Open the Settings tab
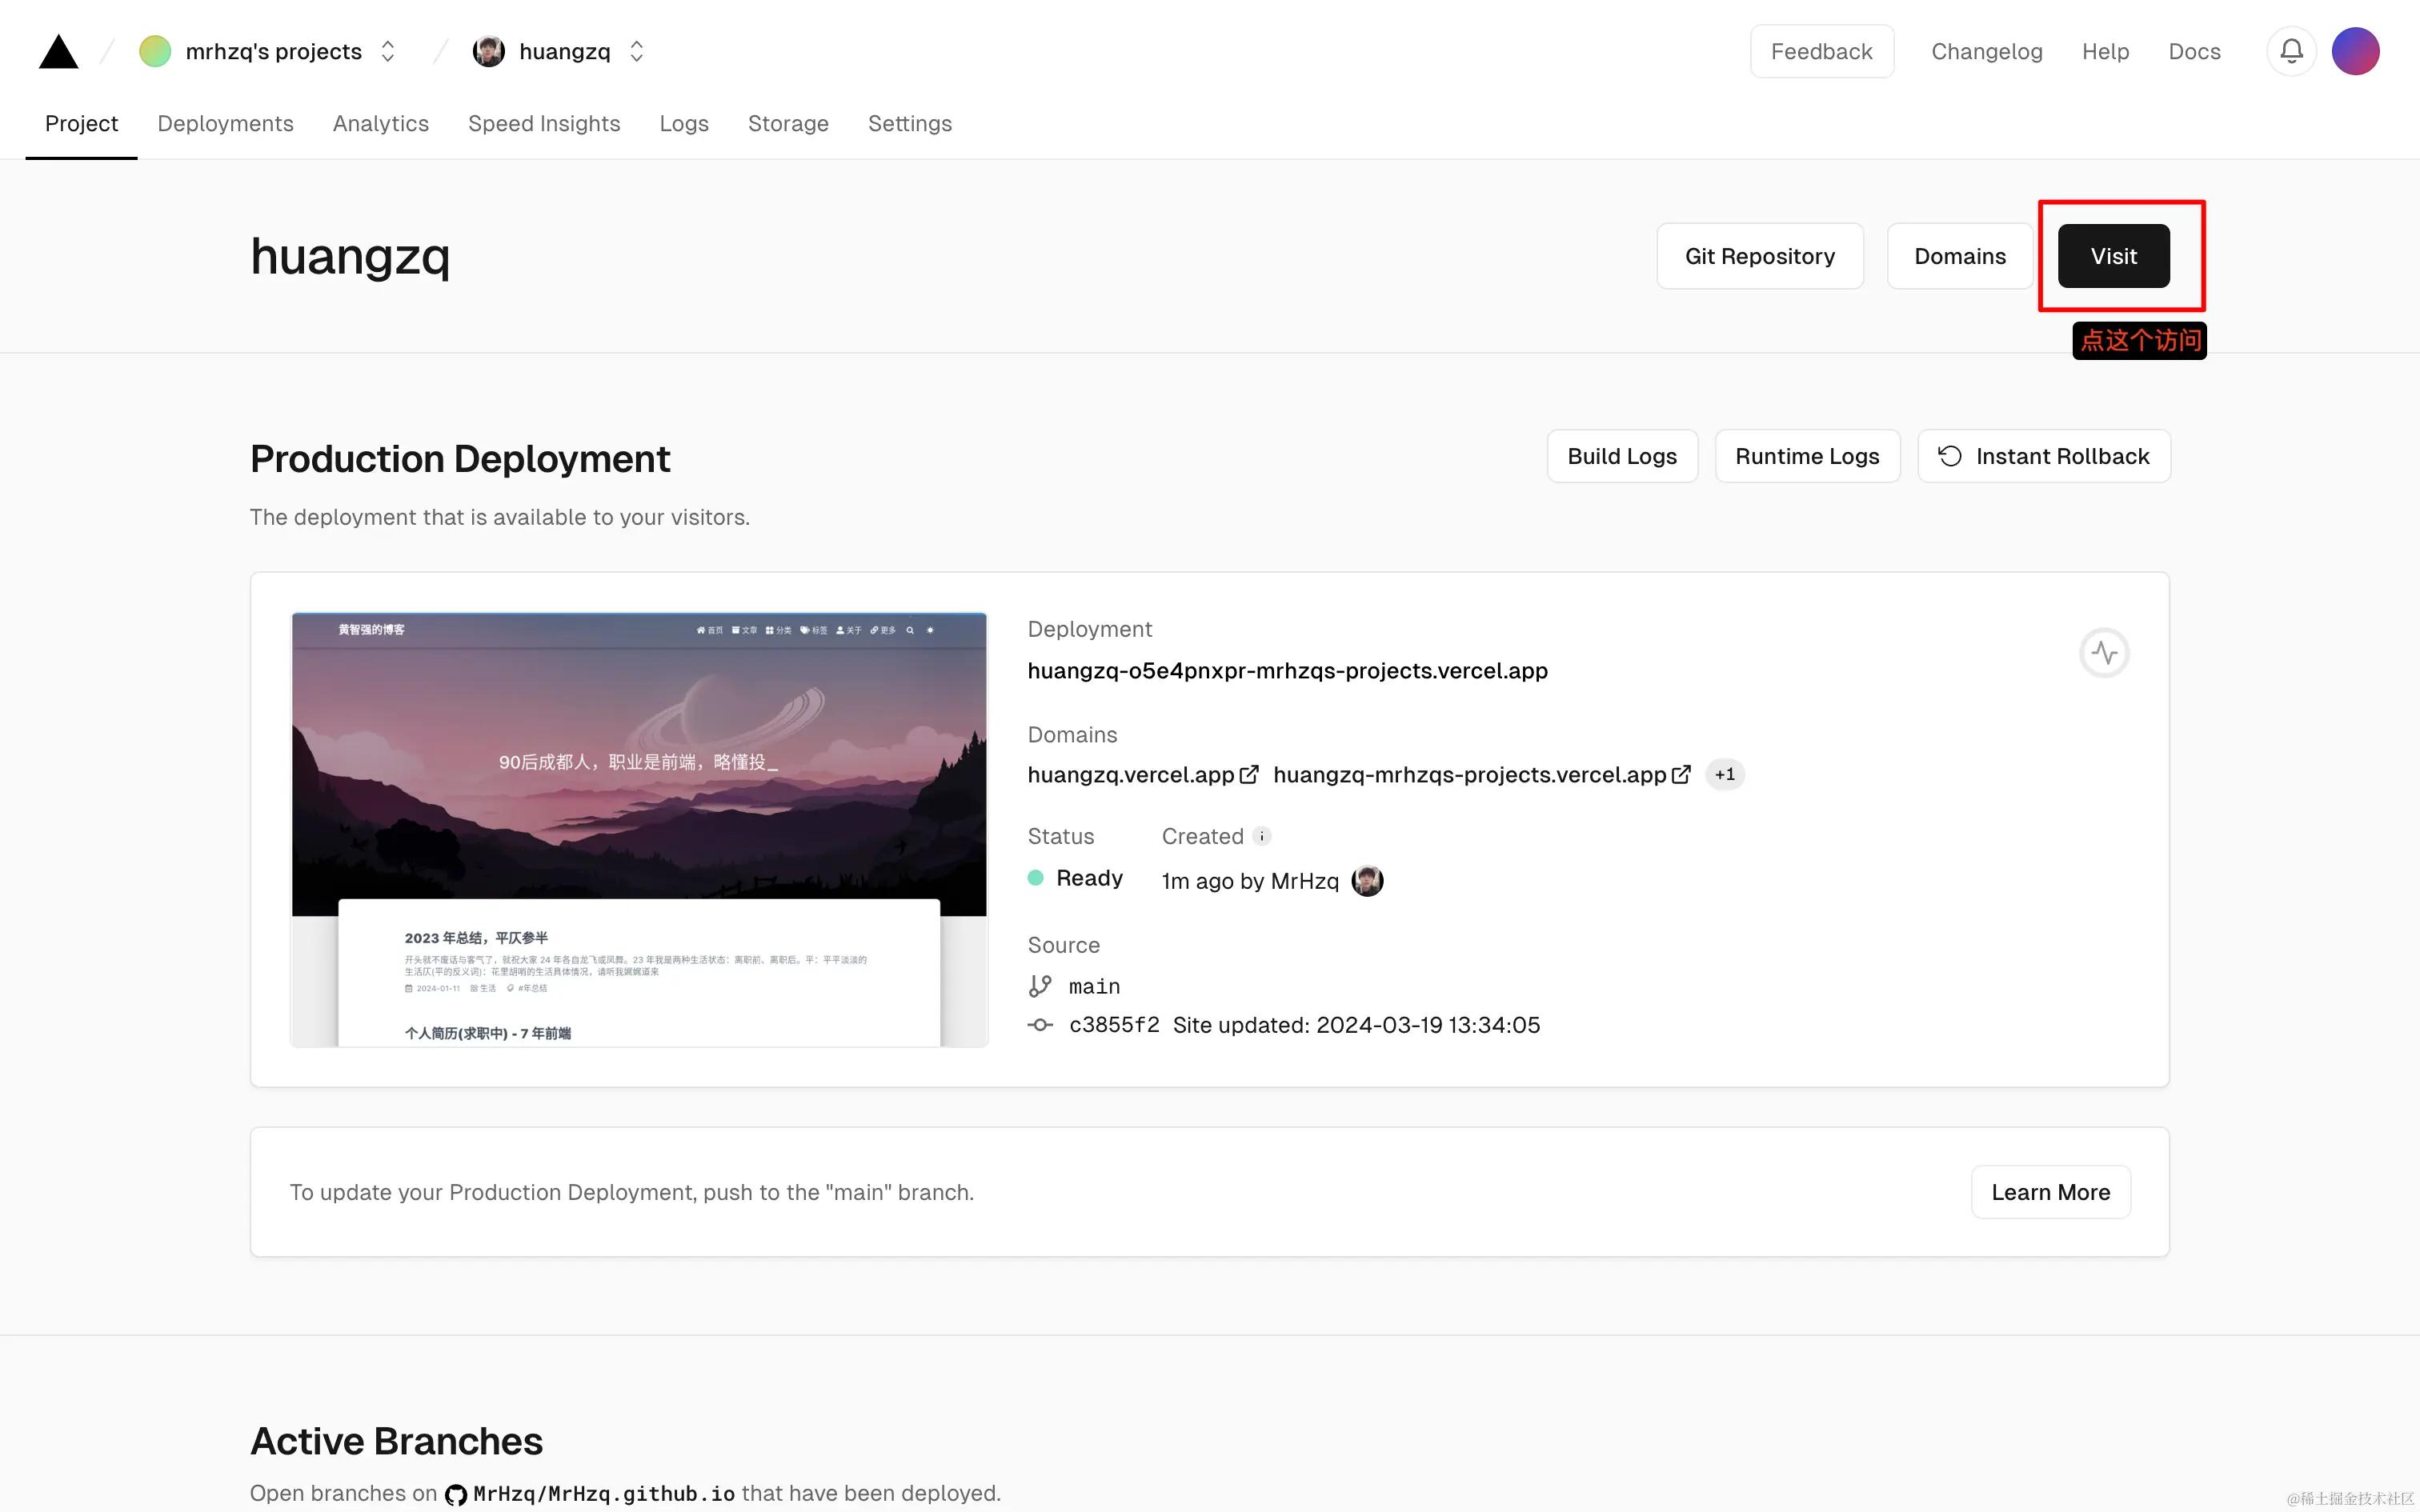 tap(910, 124)
